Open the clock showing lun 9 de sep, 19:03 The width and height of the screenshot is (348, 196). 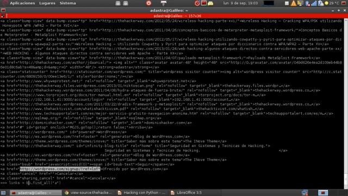tap(240, 3)
